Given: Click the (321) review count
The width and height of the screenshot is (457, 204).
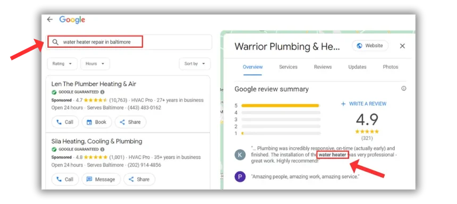Looking at the screenshot, I should pos(367,138).
